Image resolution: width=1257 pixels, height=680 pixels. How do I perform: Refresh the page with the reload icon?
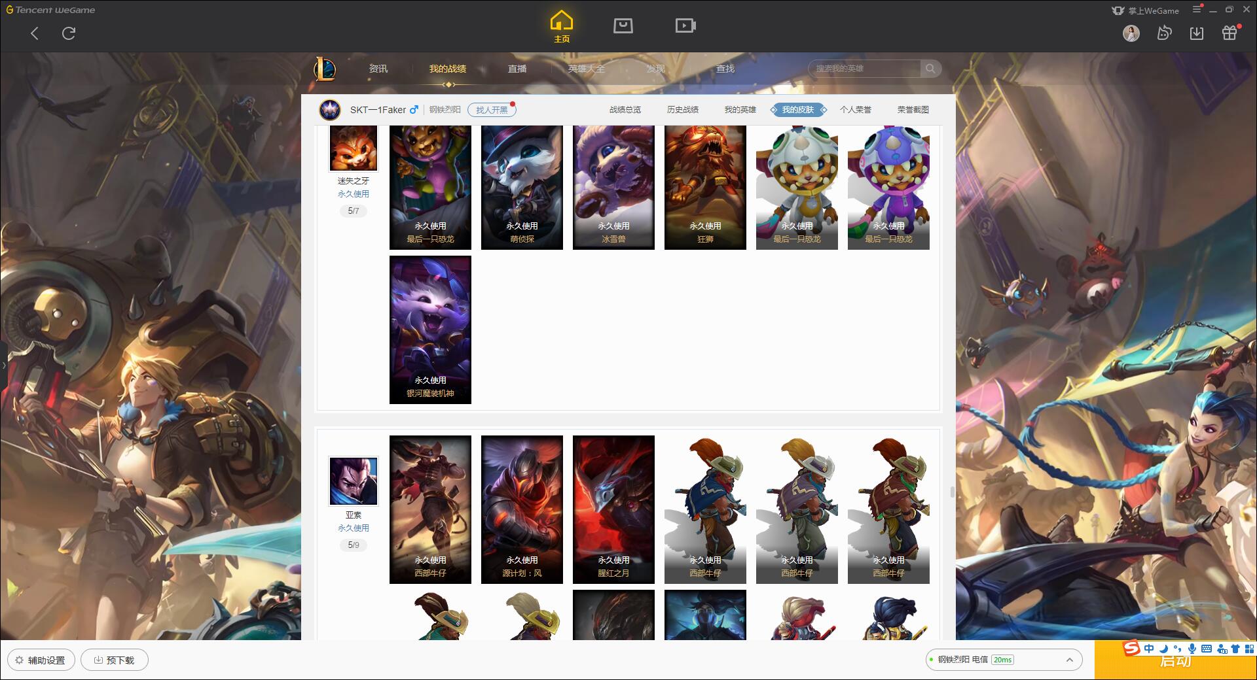(x=69, y=33)
